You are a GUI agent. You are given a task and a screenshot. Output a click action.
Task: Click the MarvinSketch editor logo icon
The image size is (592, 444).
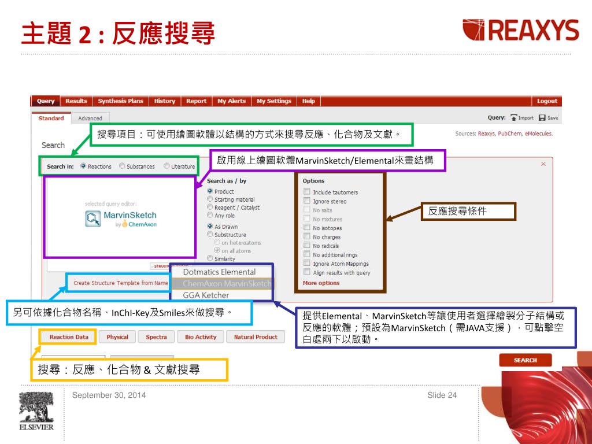click(x=92, y=219)
